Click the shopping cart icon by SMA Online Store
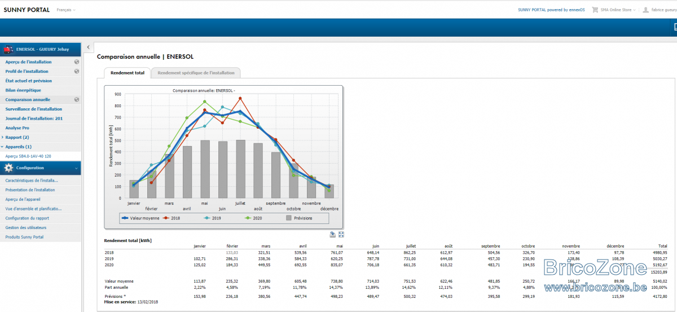Image resolution: width=677 pixels, height=312 pixels. click(594, 10)
